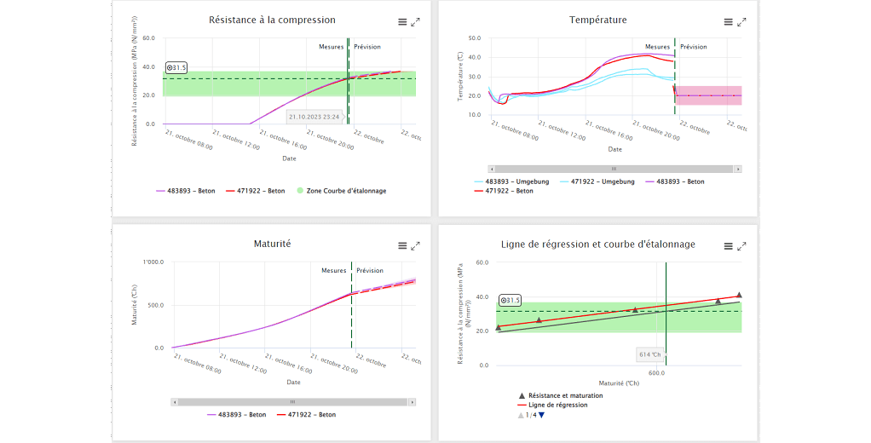Screen dimensions: 871x443
Task: Click the 31.5 threshold label on compression chart
Action: click(176, 67)
